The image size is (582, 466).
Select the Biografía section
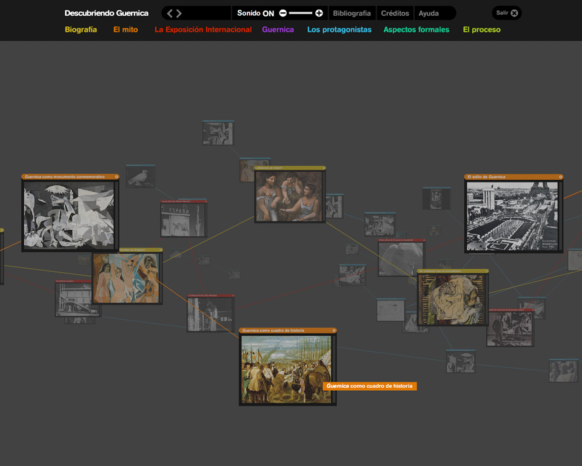[81, 30]
